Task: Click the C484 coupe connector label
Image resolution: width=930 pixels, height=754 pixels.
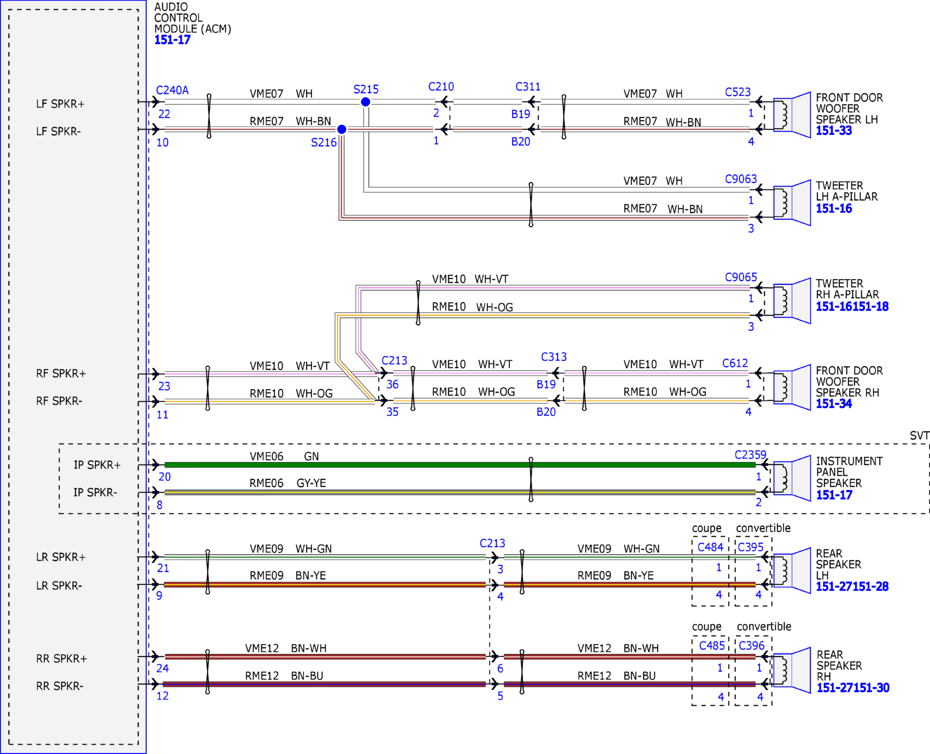Action: [x=710, y=547]
